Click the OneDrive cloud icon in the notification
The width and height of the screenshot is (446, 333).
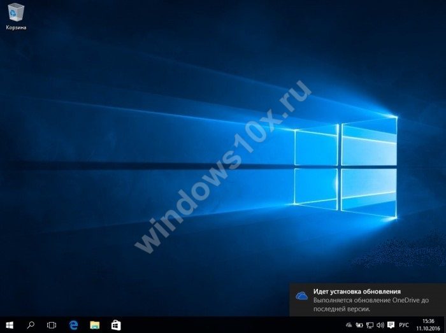tap(302, 295)
